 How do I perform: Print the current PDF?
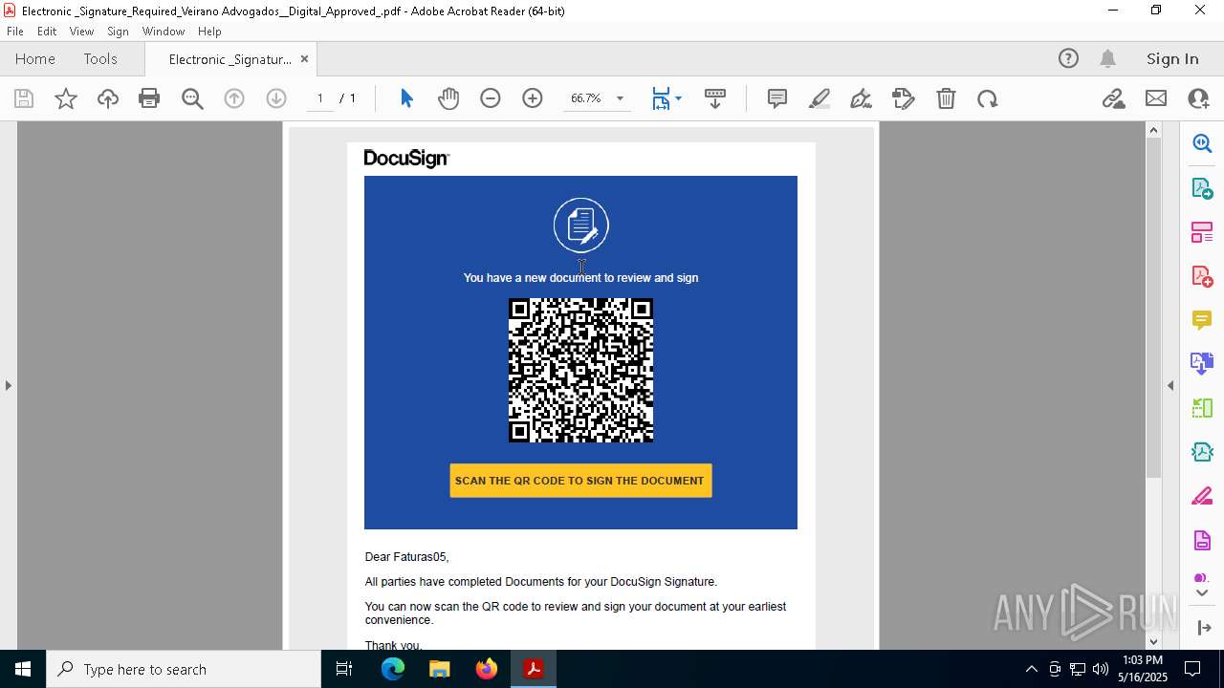pyautogui.click(x=149, y=98)
